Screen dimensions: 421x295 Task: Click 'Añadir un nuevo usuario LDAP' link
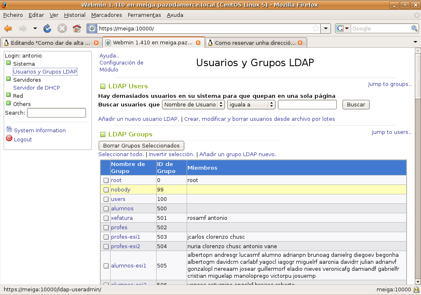coord(139,119)
